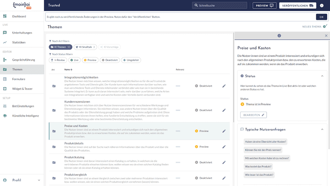
Task: Click the Unterhaltungen chat icon in sidebar
Action: 5,33
